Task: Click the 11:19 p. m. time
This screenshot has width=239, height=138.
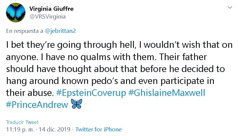Action: [x=19, y=129]
